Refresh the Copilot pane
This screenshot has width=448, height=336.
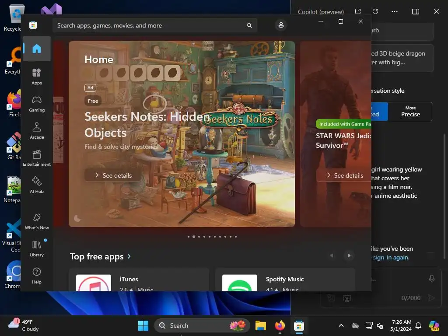375,11
